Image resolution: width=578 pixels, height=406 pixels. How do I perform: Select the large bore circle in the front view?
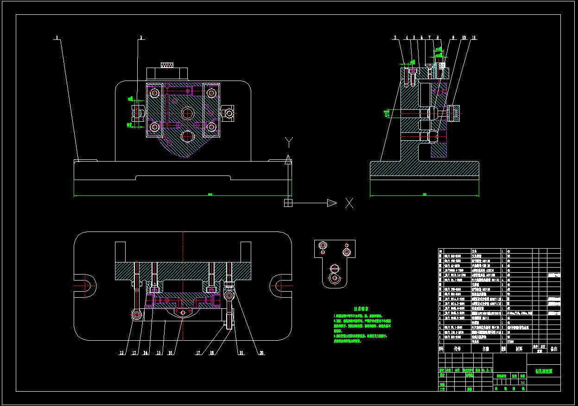click(x=188, y=113)
